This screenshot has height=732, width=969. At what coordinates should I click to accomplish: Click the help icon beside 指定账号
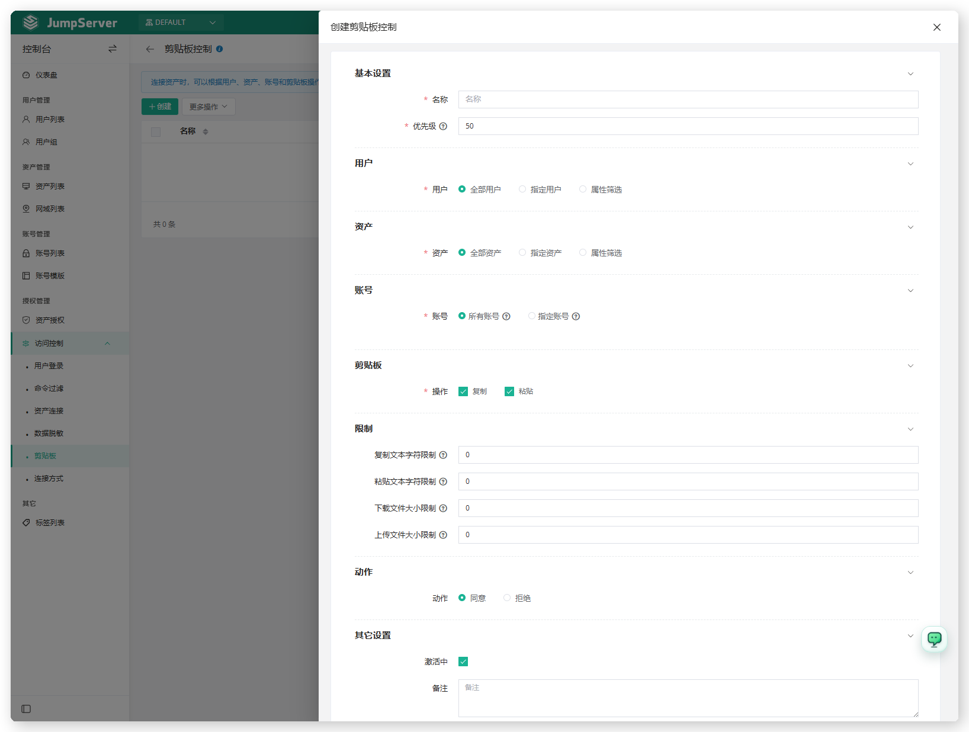(x=576, y=316)
